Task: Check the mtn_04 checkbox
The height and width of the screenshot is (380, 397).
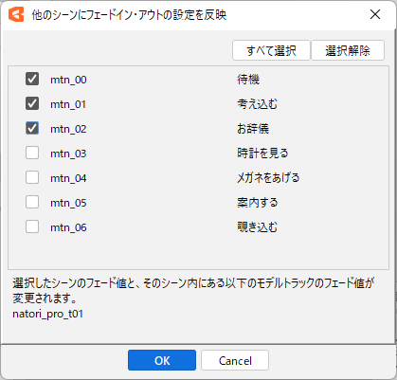Action: click(x=32, y=177)
